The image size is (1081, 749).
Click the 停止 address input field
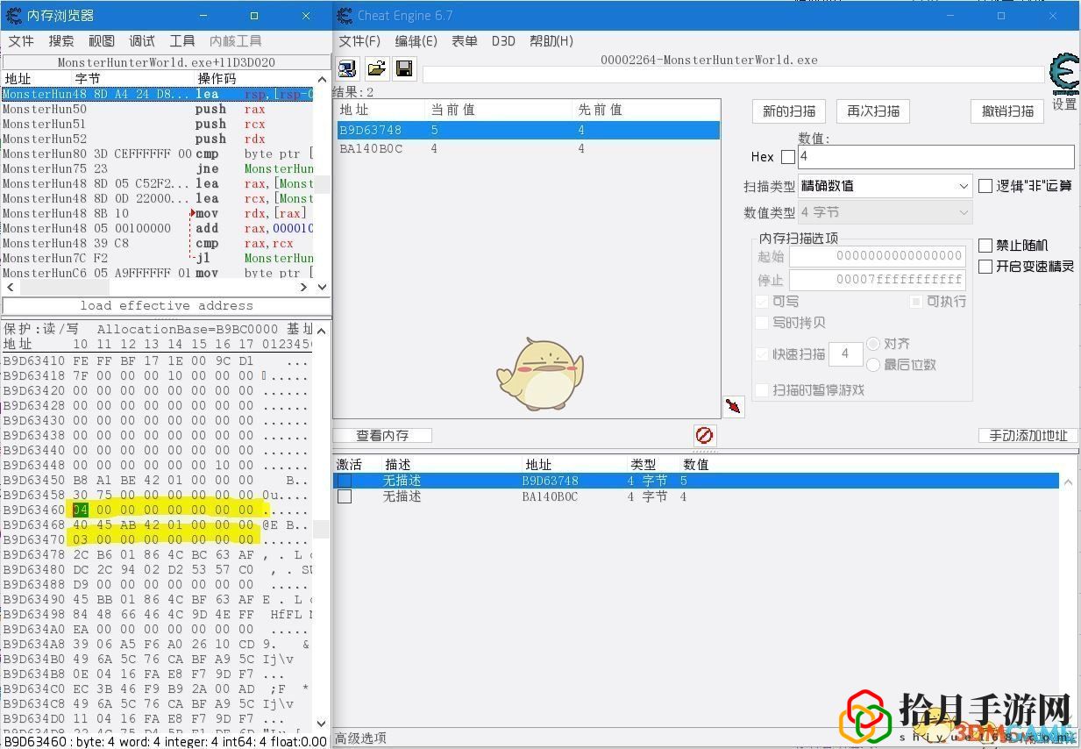click(x=877, y=280)
